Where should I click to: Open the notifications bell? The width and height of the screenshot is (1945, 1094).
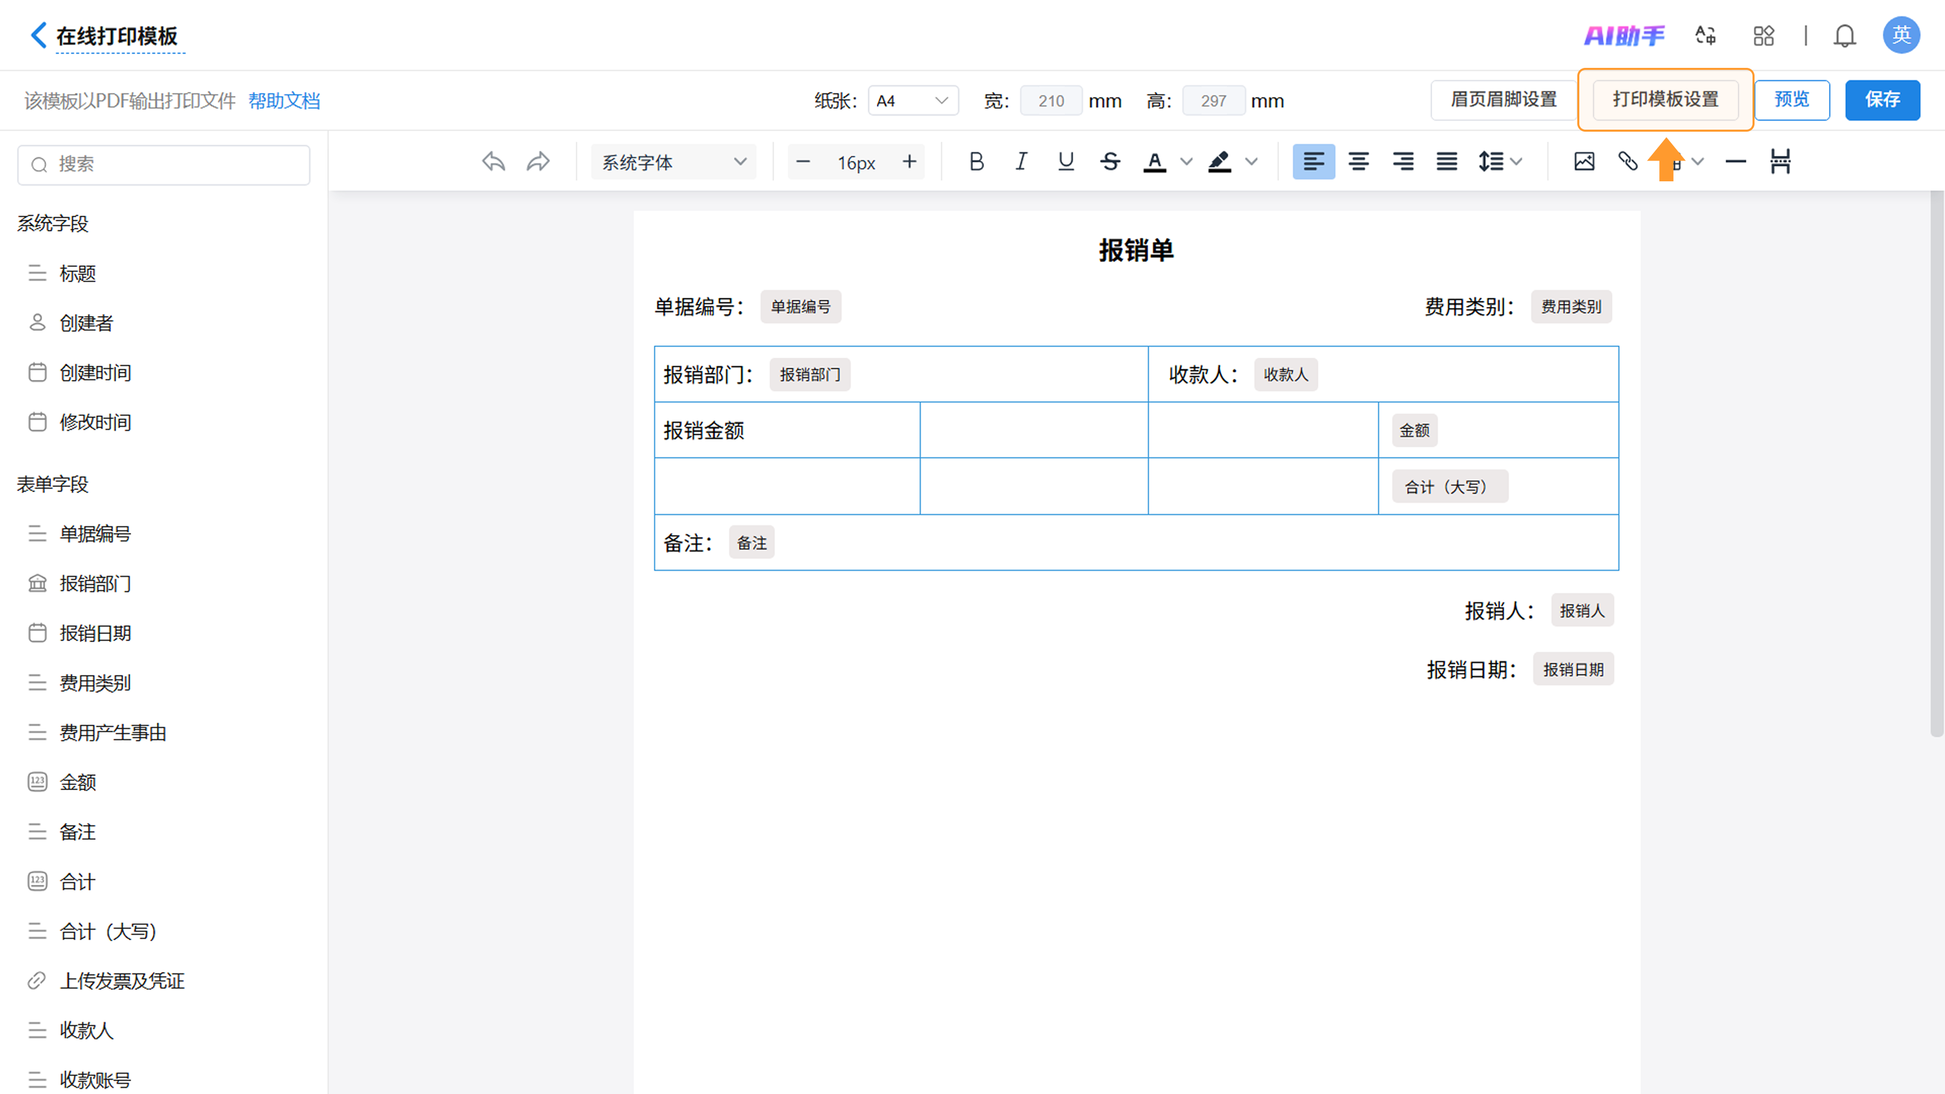(x=1845, y=35)
